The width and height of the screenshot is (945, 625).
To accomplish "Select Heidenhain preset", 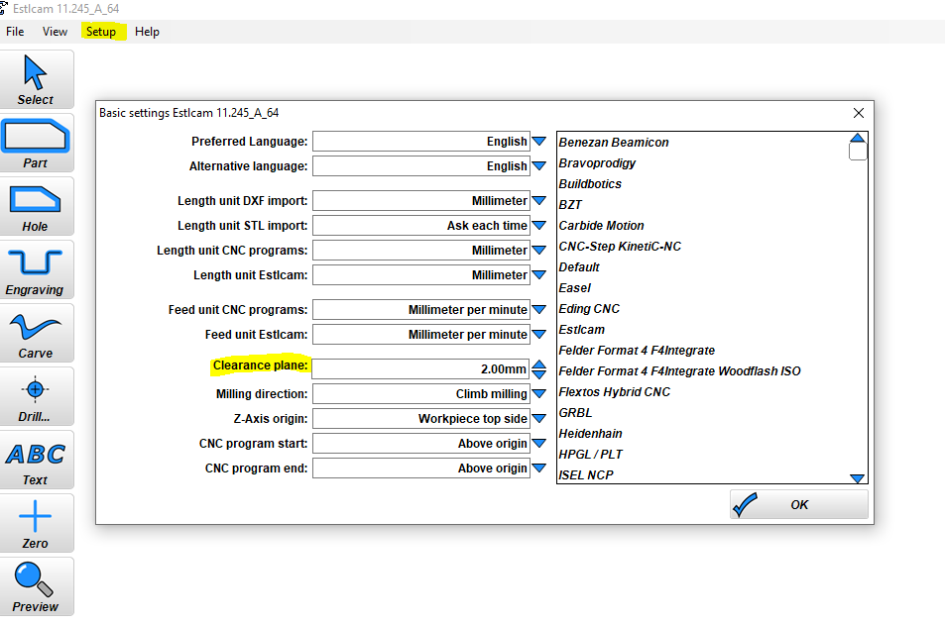I will [591, 434].
